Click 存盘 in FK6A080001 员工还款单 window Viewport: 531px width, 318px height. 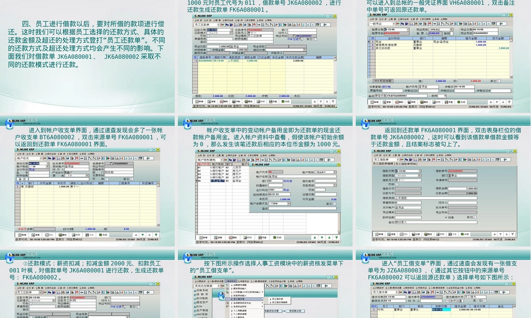[272, 101]
